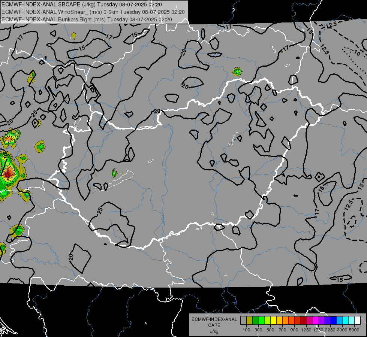Select the dark green legend swatch
Screen dimensions: 367x337
(255, 320)
